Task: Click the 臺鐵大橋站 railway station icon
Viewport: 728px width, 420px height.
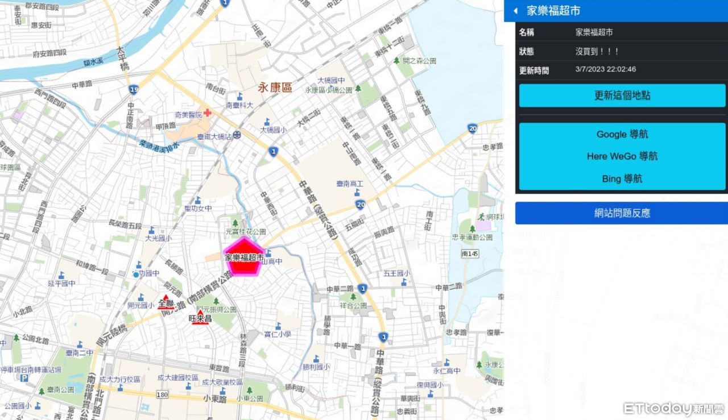Action: click(x=237, y=135)
